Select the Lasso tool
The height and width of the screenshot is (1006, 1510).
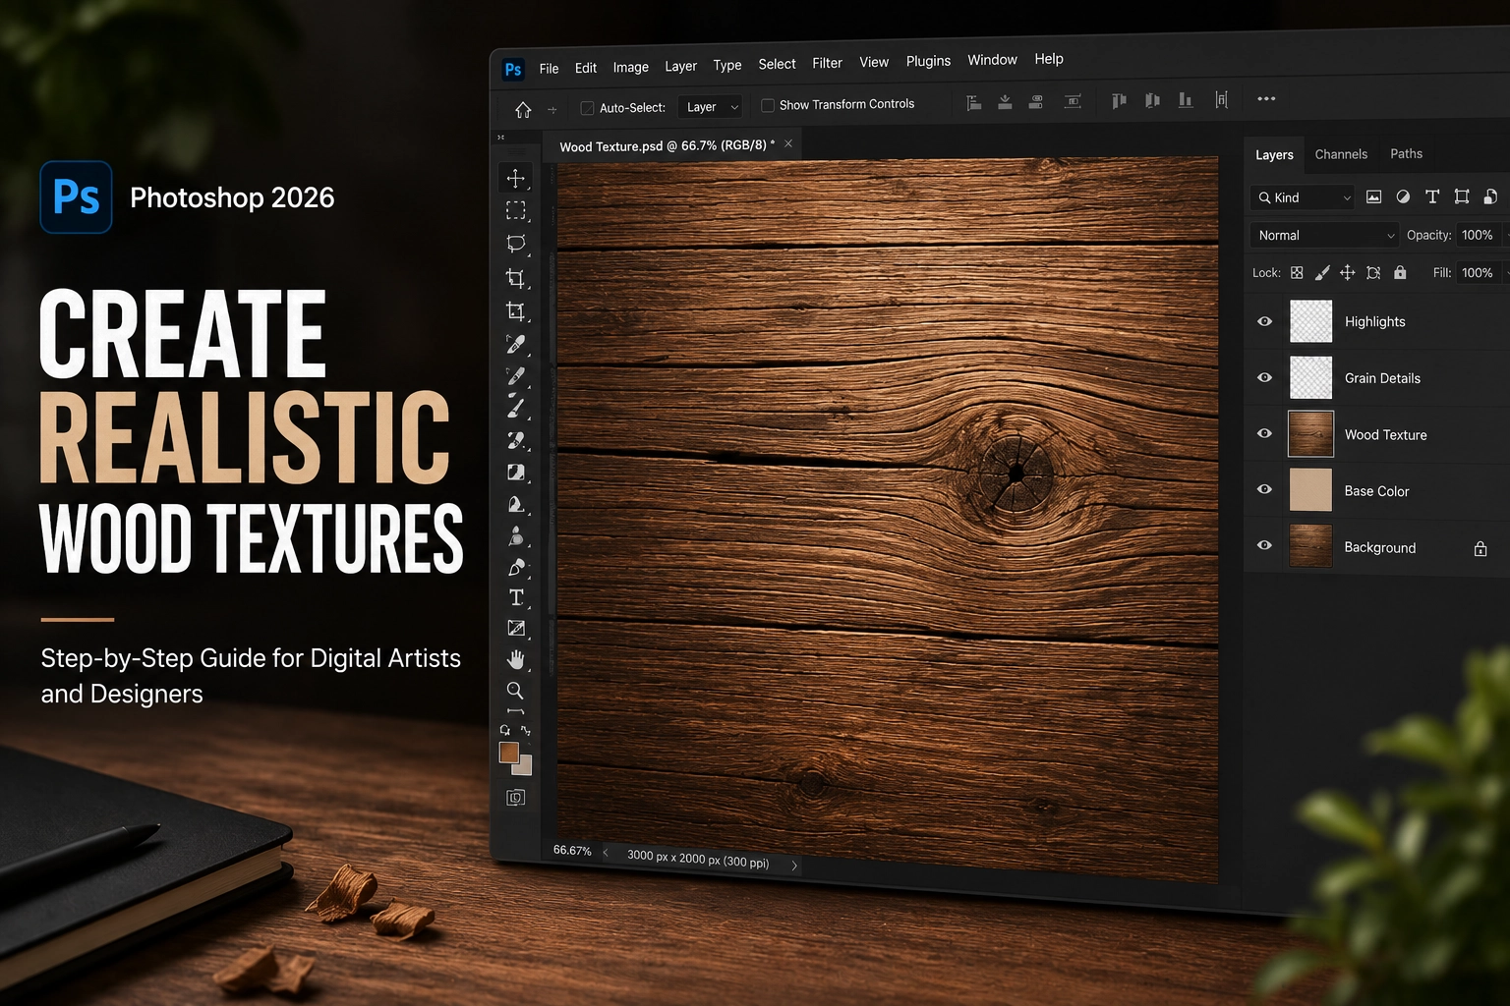click(x=515, y=244)
